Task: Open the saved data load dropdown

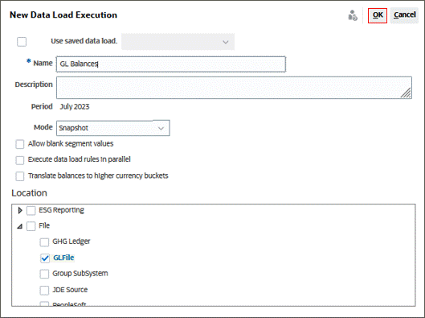Action: tap(178, 42)
